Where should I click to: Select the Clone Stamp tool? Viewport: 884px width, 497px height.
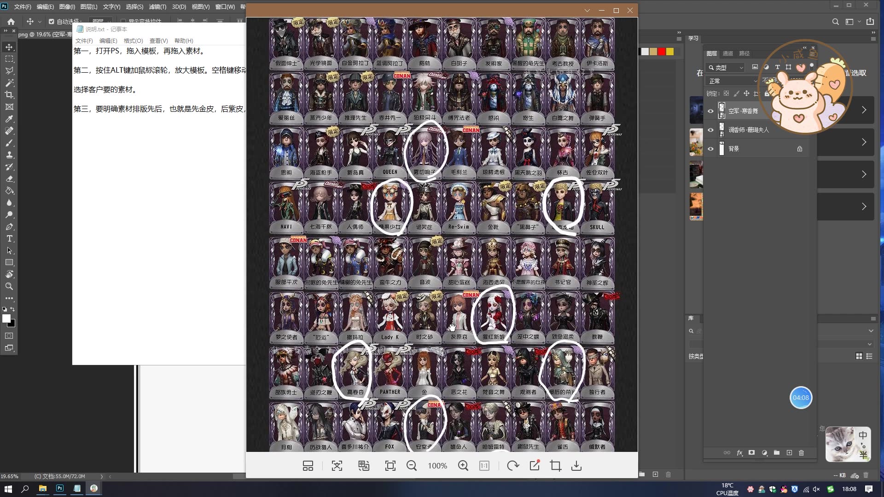9,155
